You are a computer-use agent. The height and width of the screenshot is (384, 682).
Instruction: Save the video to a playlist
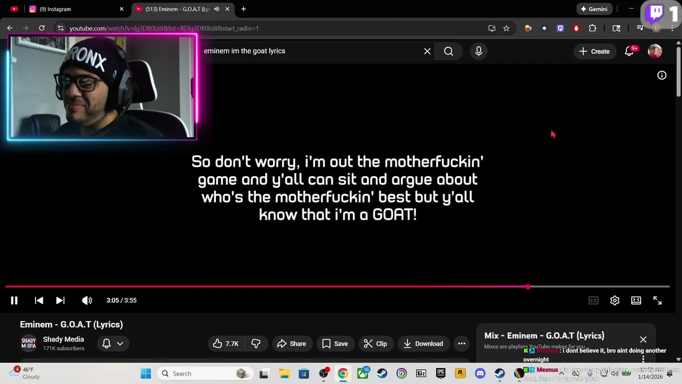pyautogui.click(x=335, y=343)
